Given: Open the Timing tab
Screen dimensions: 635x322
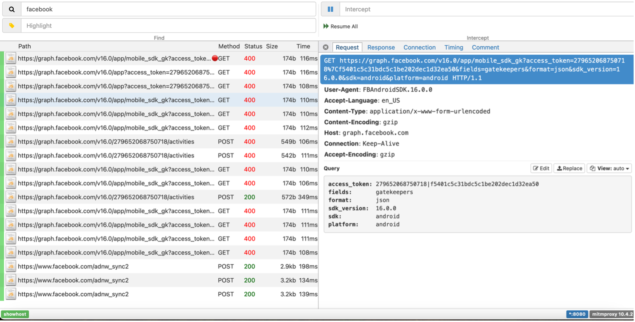Looking at the screenshot, I should (x=453, y=47).
